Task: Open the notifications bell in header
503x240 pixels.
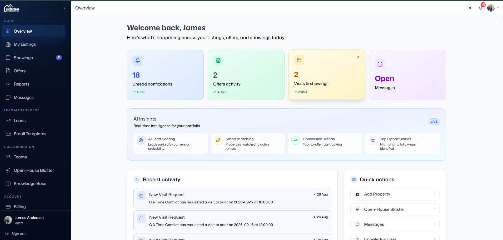Action: (x=481, y=8)
